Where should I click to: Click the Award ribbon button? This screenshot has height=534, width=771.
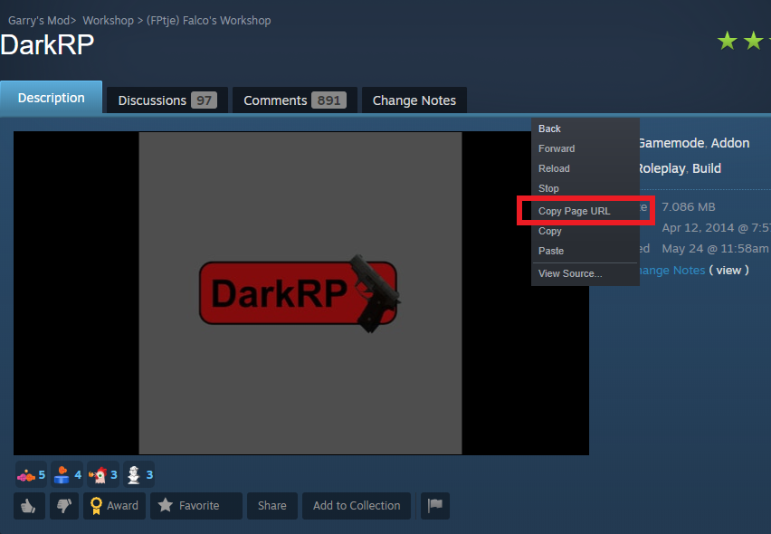[115, 505]
